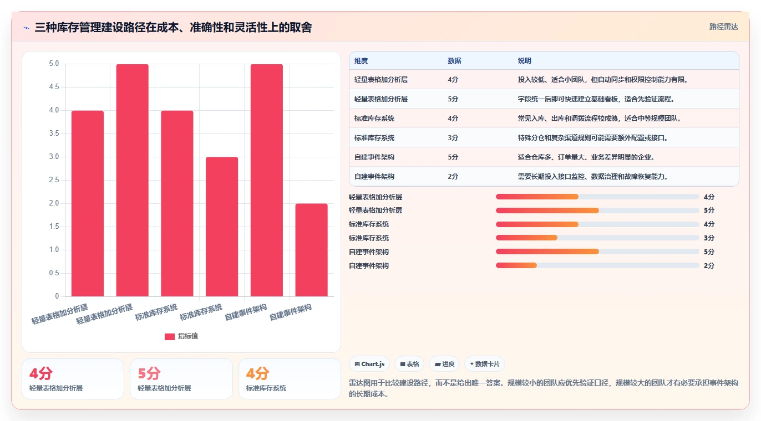761x421 pixels.
Task: Select the 数据卡片 chip
Action: click(x=485, y=364)
